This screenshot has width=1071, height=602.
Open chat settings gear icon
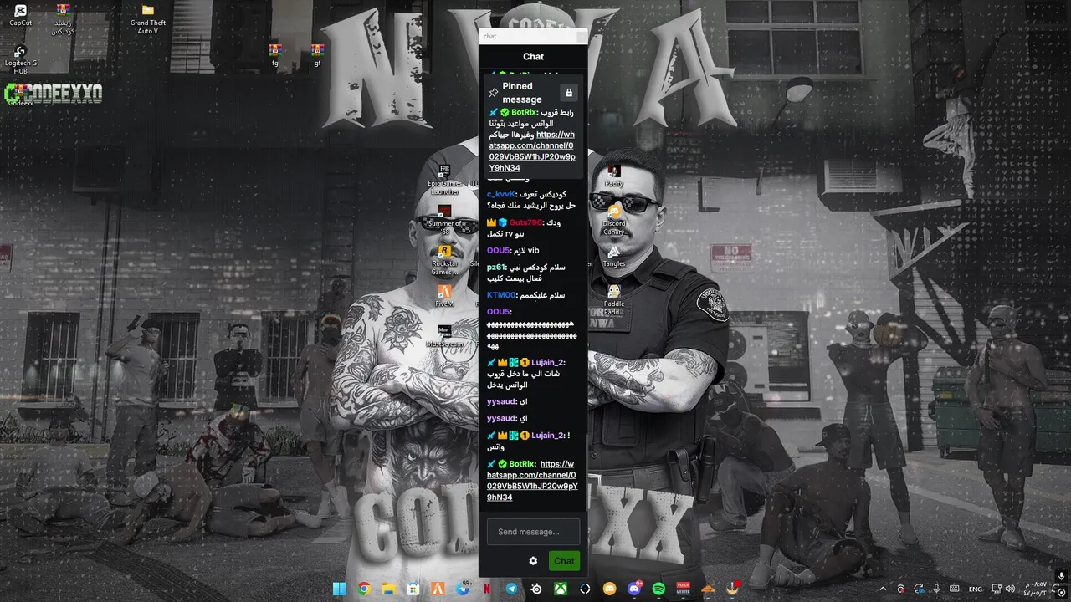click(533, 561)
